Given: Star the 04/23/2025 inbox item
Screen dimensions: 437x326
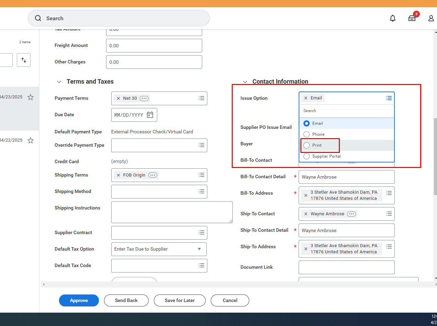Looking at the screenshot, I should coord(31,97).
